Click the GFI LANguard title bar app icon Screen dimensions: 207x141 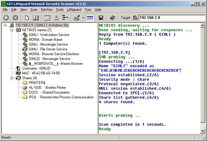pos(4,4)
